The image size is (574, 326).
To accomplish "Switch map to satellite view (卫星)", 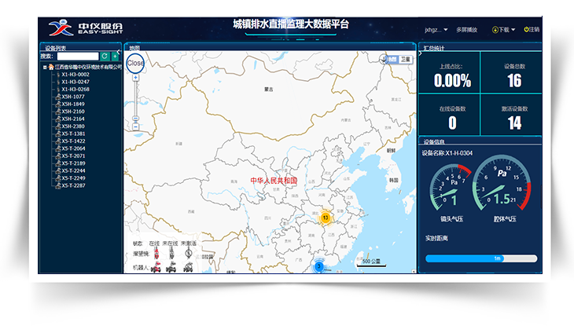I will (x=405, y=59).
